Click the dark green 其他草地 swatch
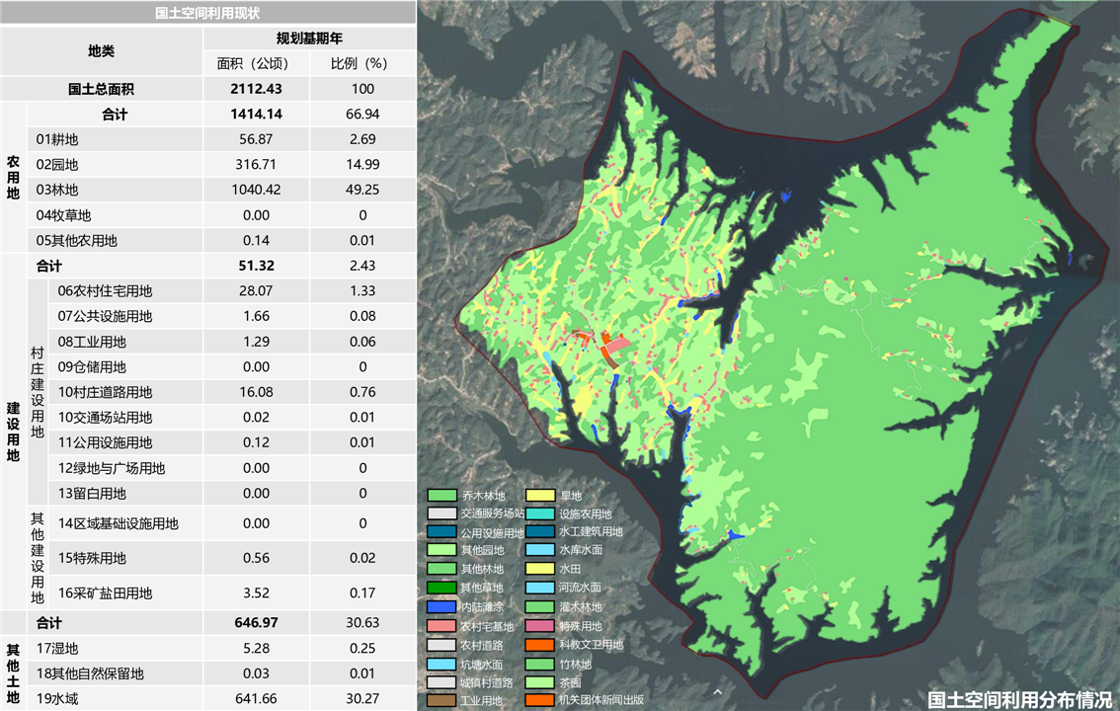Viewport: 1120px width, 711px height. pos(441,588)
